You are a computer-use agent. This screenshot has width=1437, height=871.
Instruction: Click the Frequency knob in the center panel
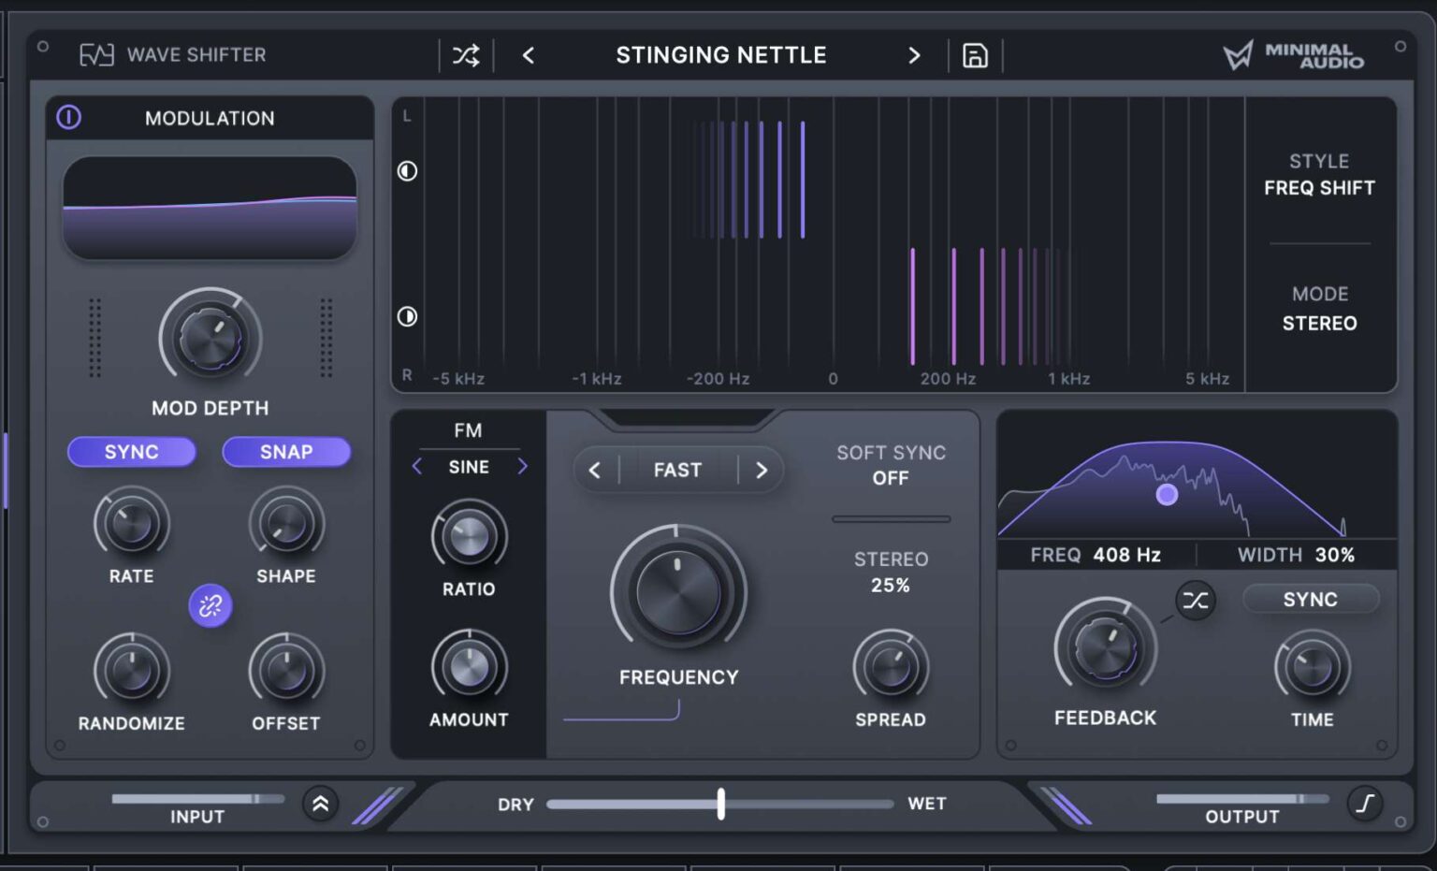(x=677, y=591)
